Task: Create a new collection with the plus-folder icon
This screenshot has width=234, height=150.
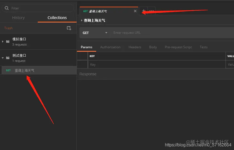Action: (69, 28)
